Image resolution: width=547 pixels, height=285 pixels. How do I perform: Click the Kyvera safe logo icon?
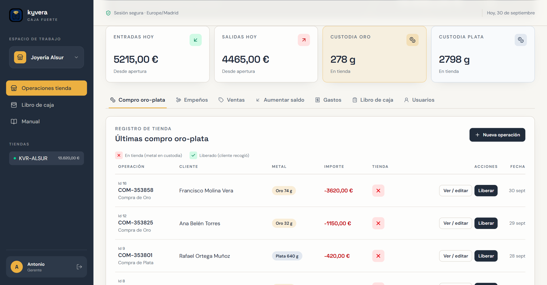(16, 15)
